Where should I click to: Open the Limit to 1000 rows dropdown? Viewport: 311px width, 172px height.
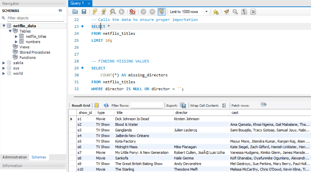(x=206, y=11)
